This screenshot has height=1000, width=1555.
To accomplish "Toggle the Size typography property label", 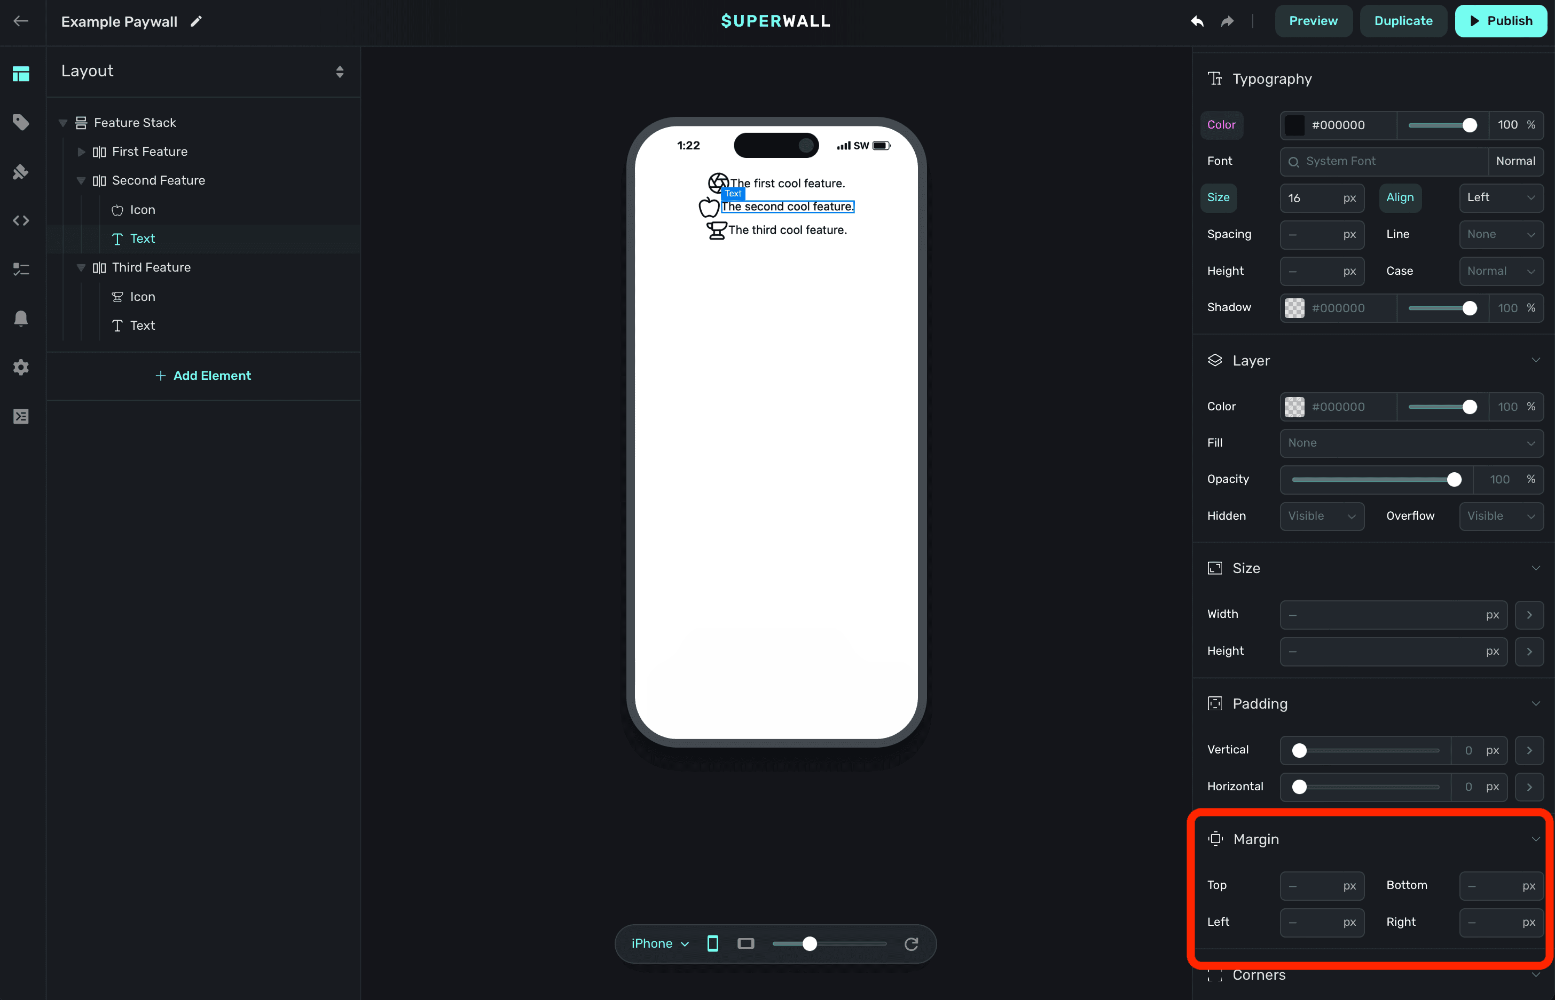I will (1218, 197).
